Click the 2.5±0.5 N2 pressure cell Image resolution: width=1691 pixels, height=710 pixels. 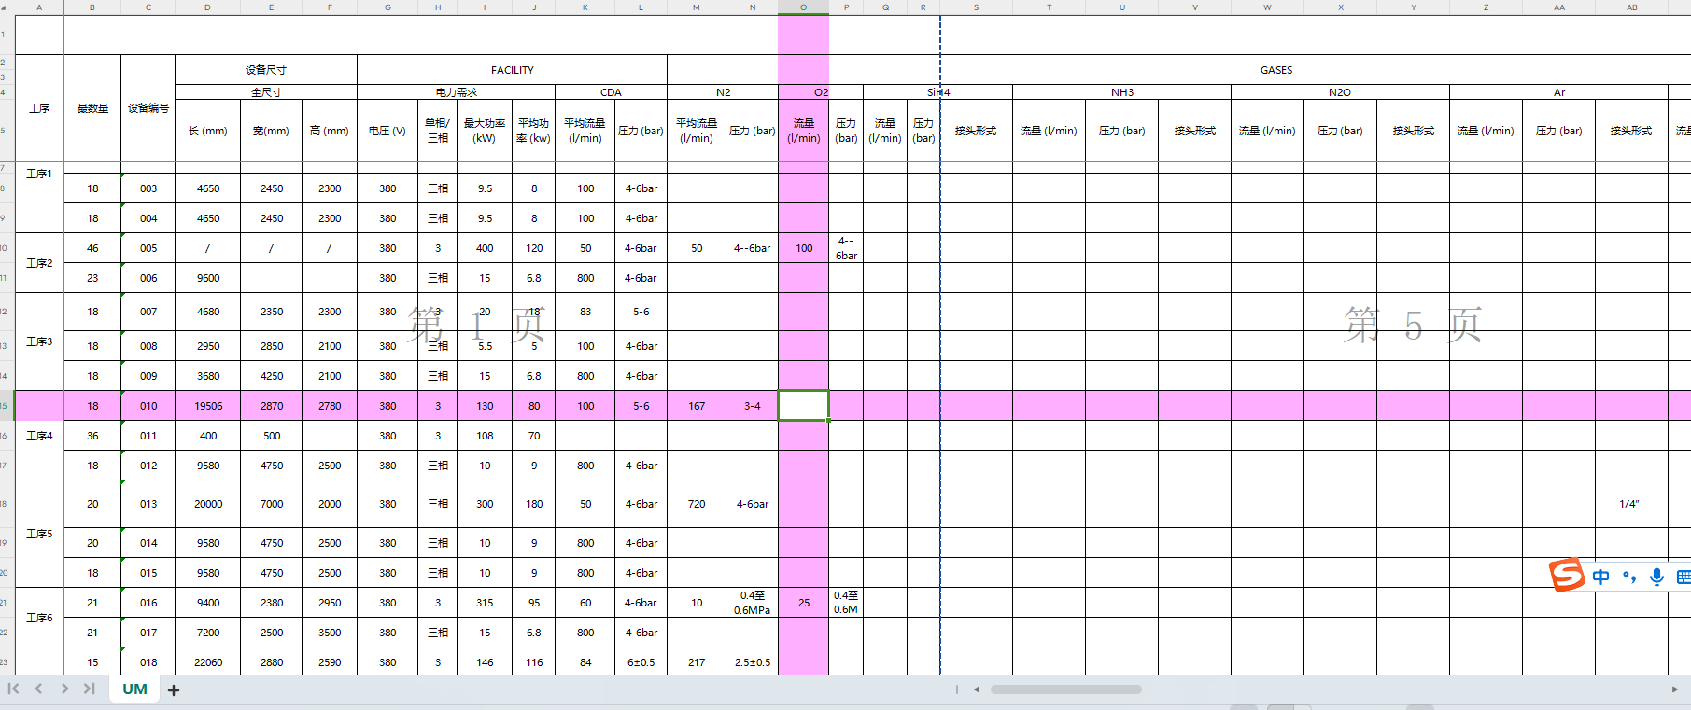click(x=753, y=661)
